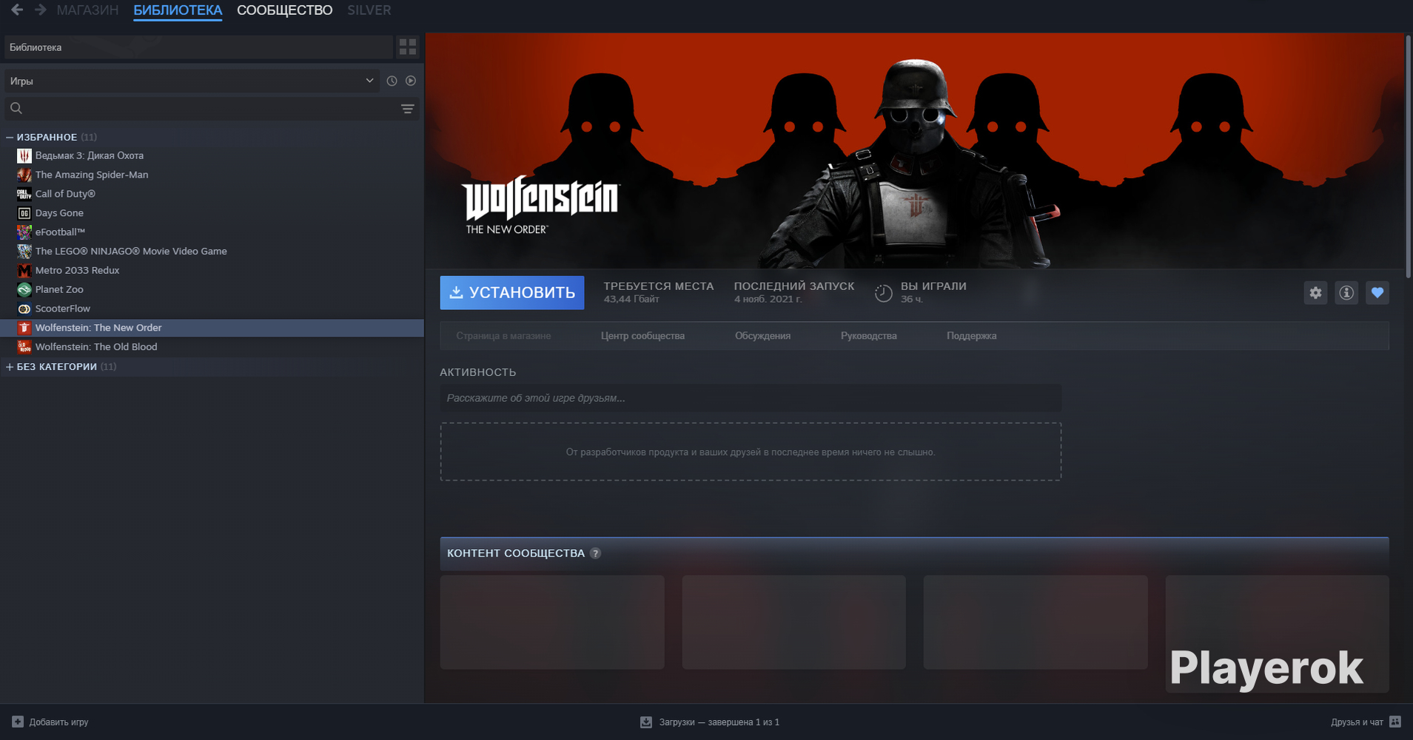Sort by recent activity clock icon
The width and height of the screenshot is (1413, 740).
click(x=392, y=81)
